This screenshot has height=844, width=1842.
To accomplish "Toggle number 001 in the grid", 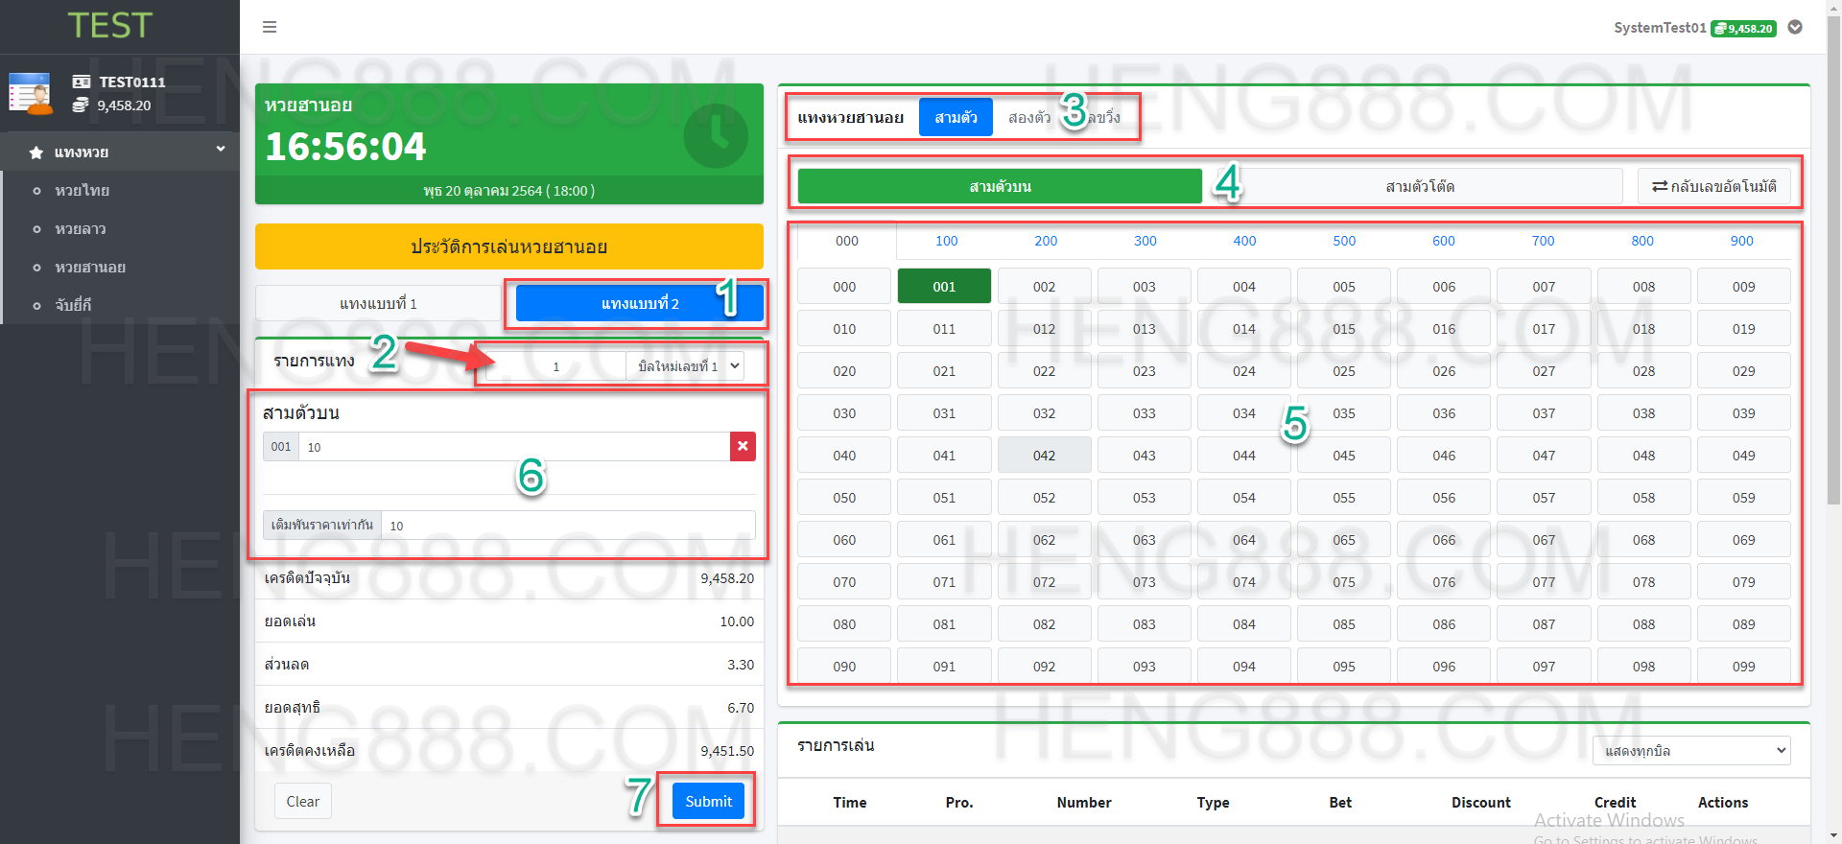I will [944, 287].
